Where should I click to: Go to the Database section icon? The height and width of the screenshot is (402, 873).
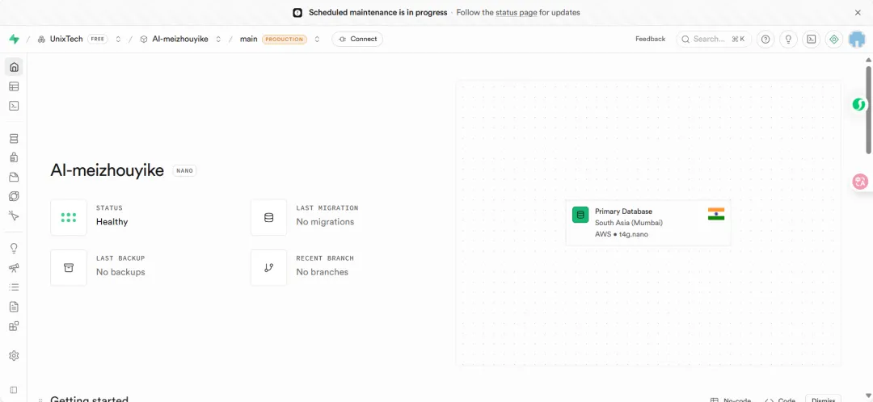[x=14, y=139]
